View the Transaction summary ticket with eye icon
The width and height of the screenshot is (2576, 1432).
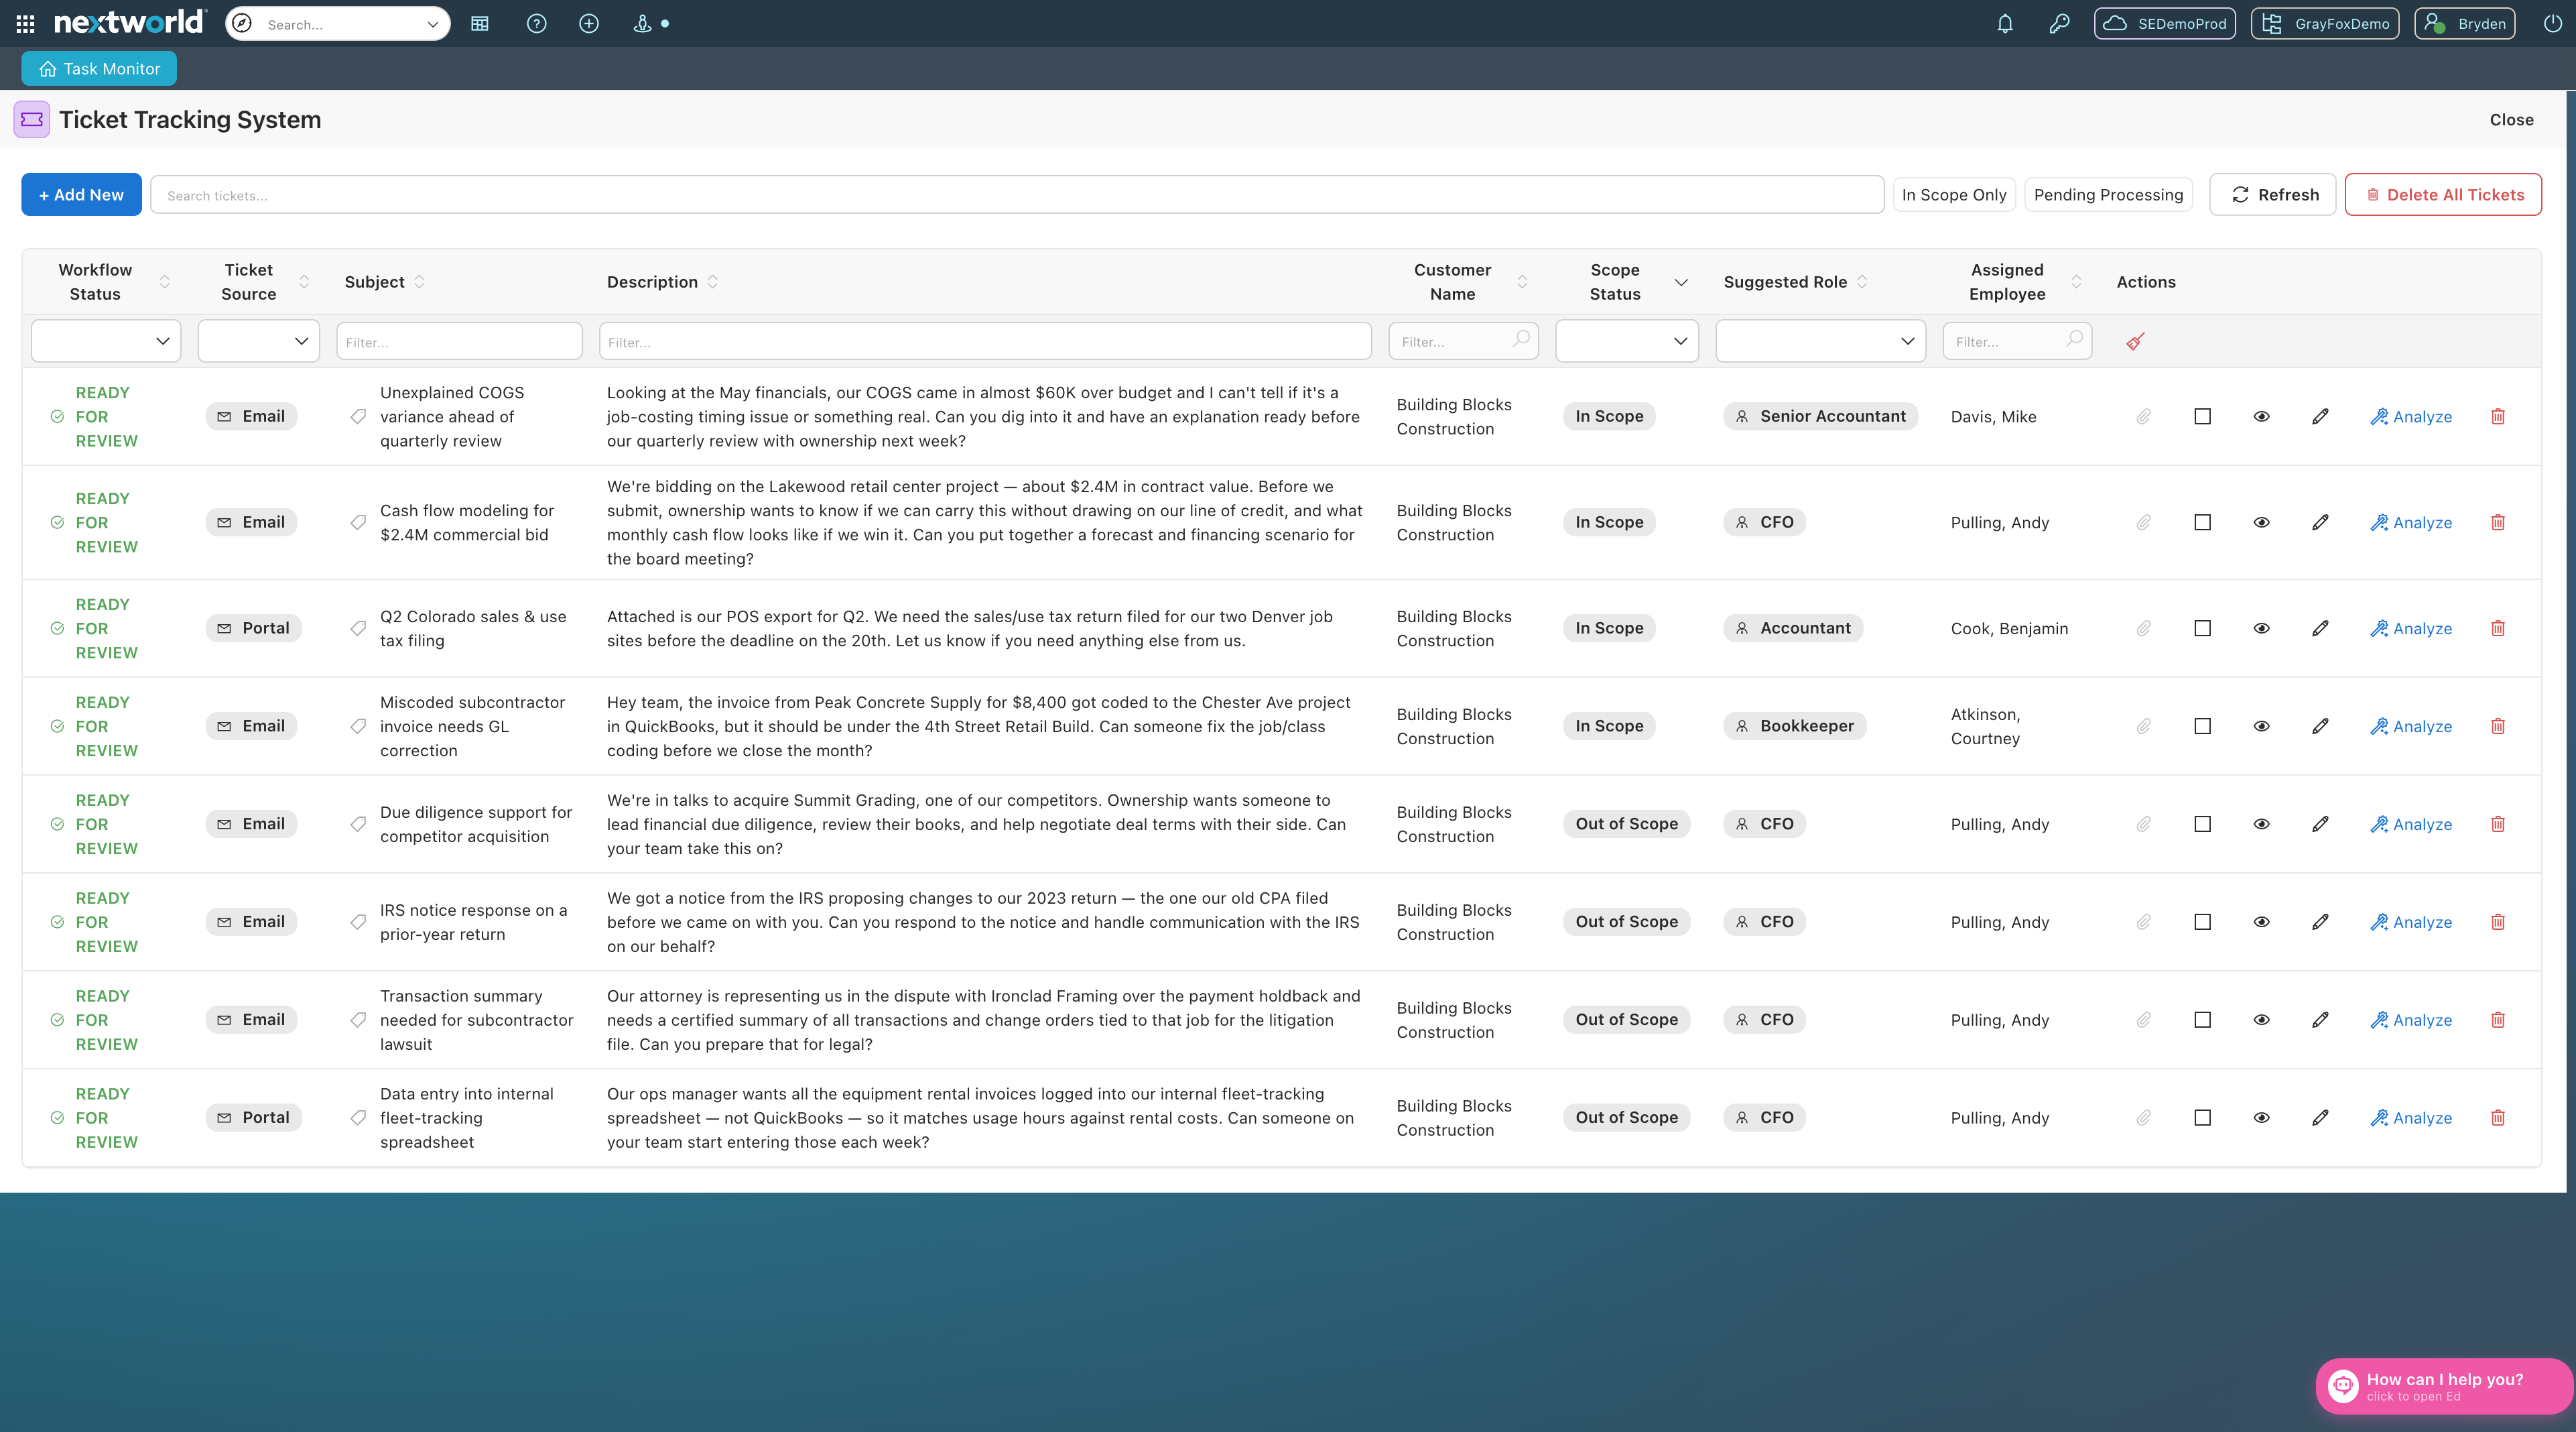tap(2261, 1020)
